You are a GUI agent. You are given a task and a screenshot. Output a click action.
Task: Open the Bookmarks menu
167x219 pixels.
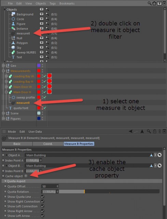coord(67,3)
